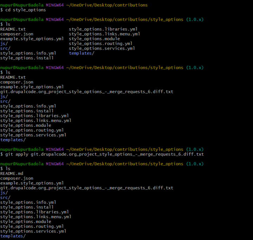Select example.style_options.yml in the first ls output

(32, 39)
